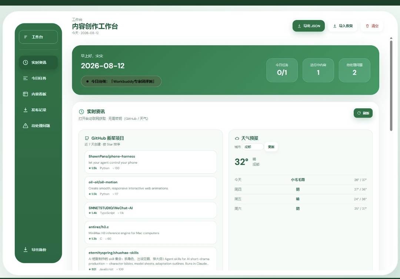
Task: Click the 导入恢复 button
Action: tap(343, 26)
